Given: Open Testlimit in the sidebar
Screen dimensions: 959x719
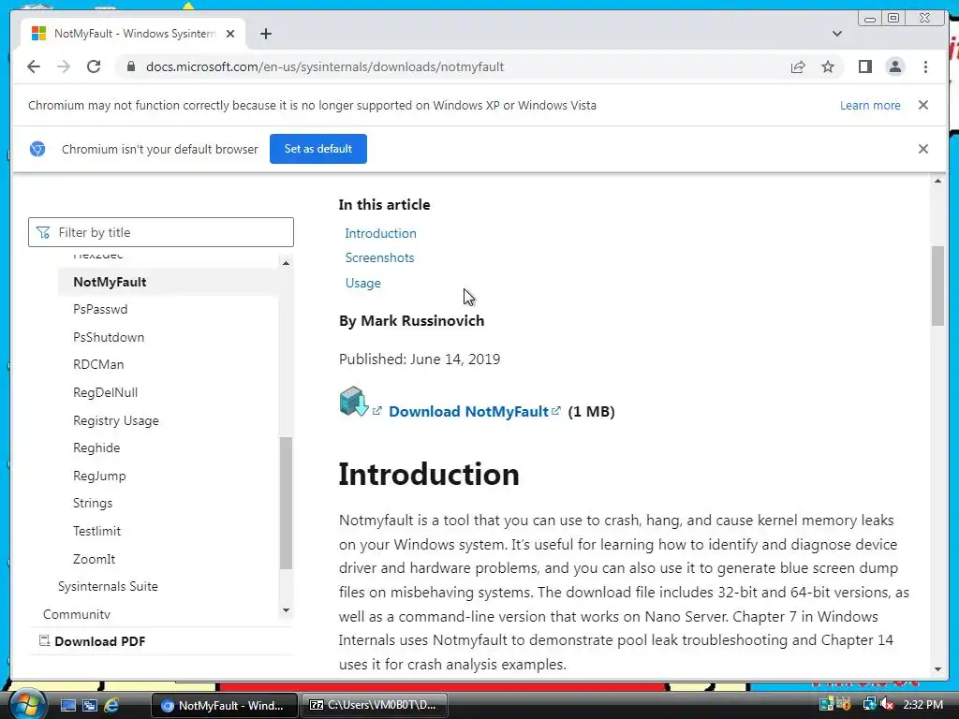Looking at the screenshot, I should click(x=96, y=531).
